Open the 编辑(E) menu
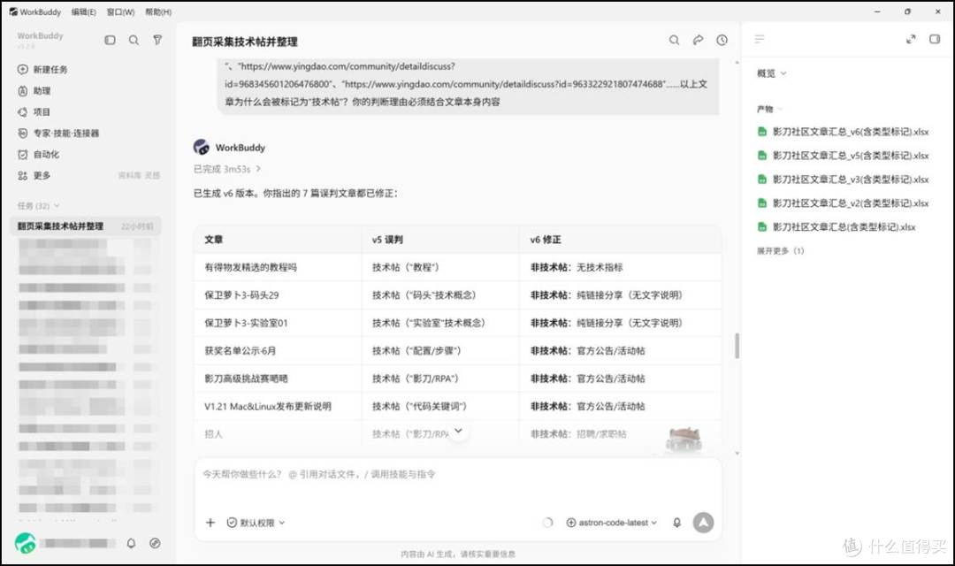955x566 pixels. click(x=83, y=11)
